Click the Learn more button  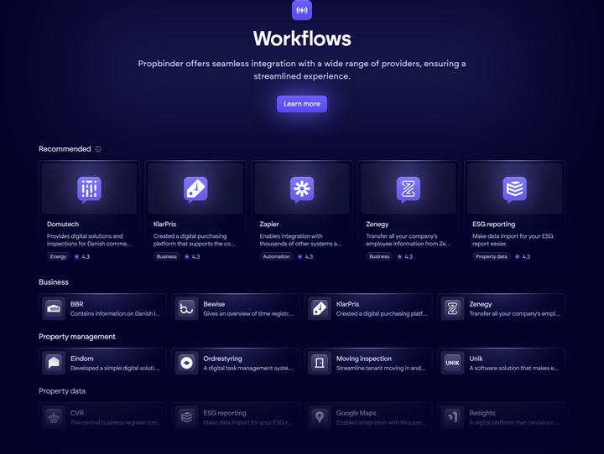click(x=302, y=104)
